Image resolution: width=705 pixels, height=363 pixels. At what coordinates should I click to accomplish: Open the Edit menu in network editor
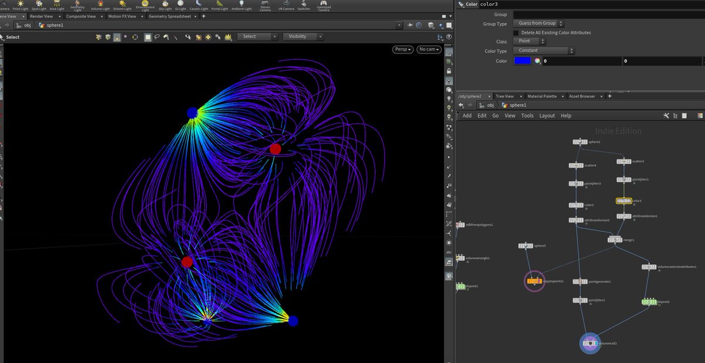coord(482,116)
